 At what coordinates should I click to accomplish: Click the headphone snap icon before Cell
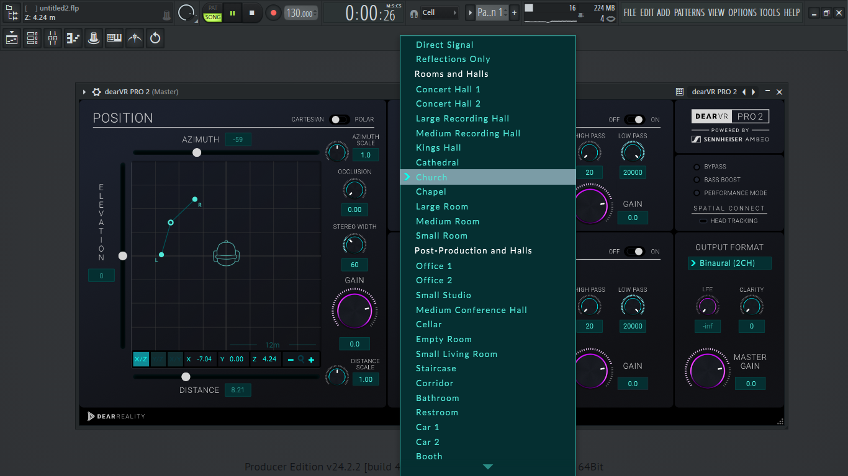pos(414,13)
